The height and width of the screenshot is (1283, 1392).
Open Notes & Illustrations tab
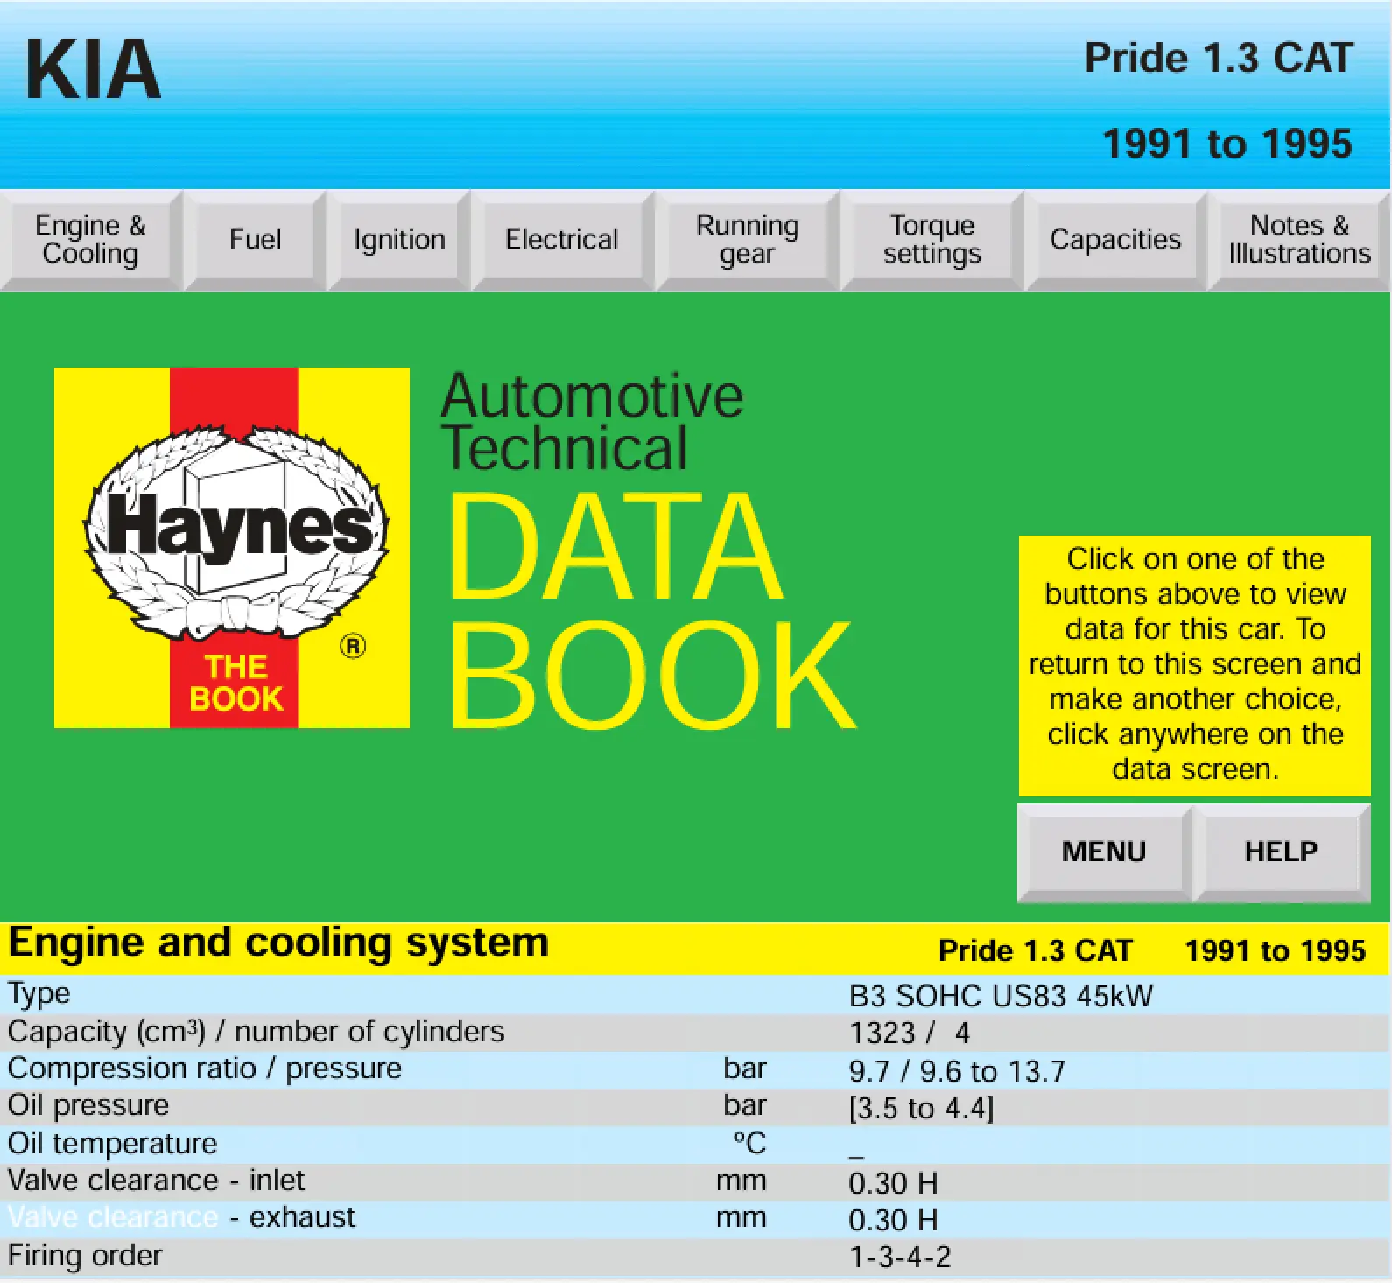point(1298,240)
